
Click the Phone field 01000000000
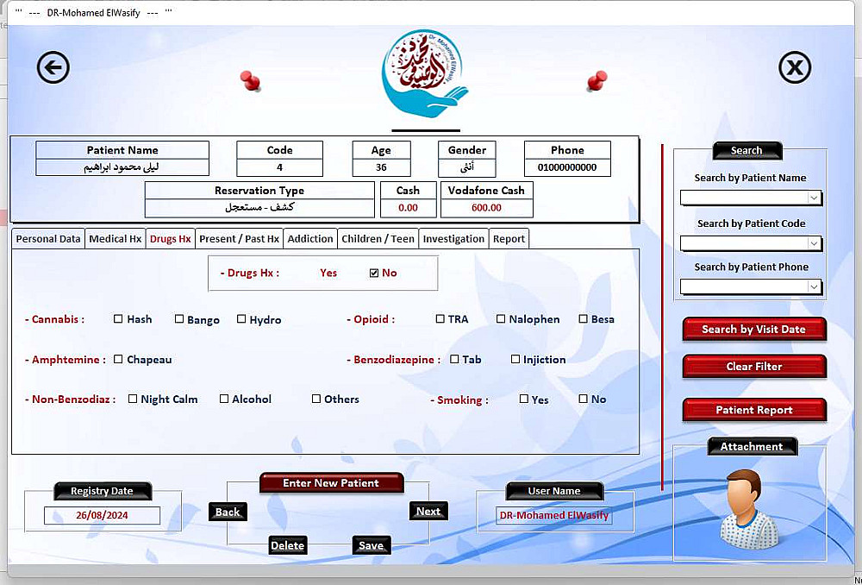click(567, 167)
